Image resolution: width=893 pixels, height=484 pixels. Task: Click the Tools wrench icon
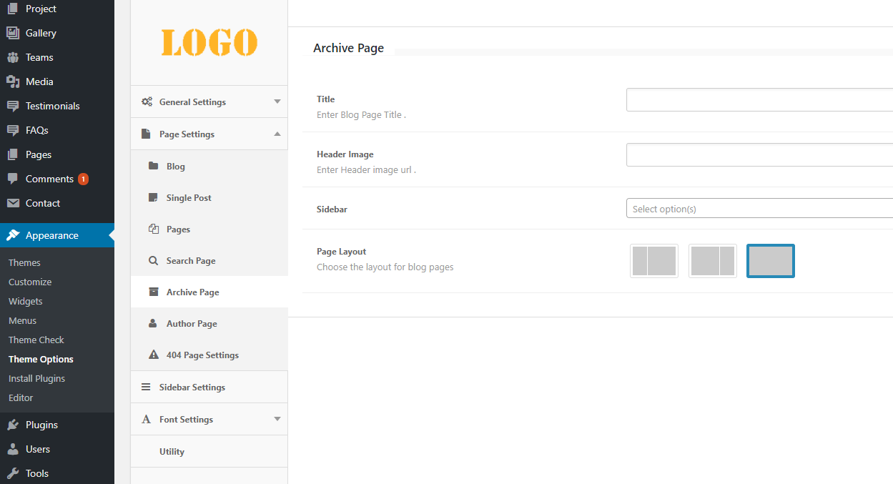tap(13, 473)
